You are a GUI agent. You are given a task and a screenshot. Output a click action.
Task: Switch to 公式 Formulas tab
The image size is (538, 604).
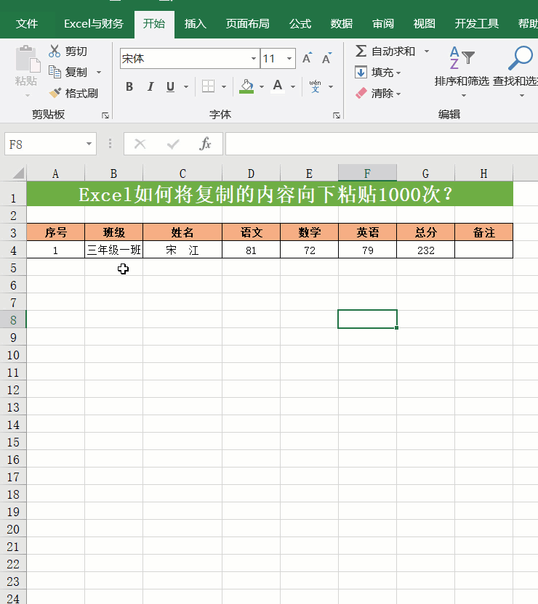[300, 24]
